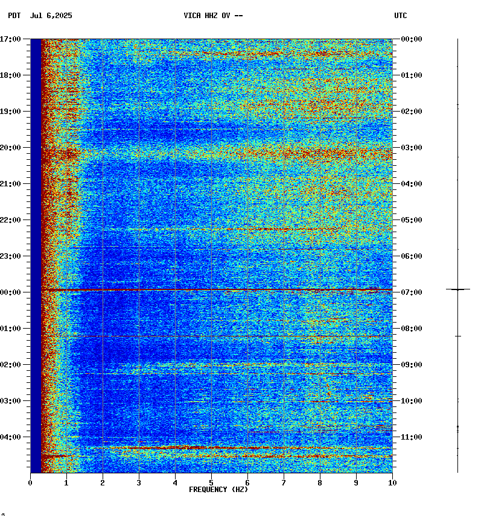484x521 pixels.
Task: Click the PDT timezone label
Action: pos(14,16)
